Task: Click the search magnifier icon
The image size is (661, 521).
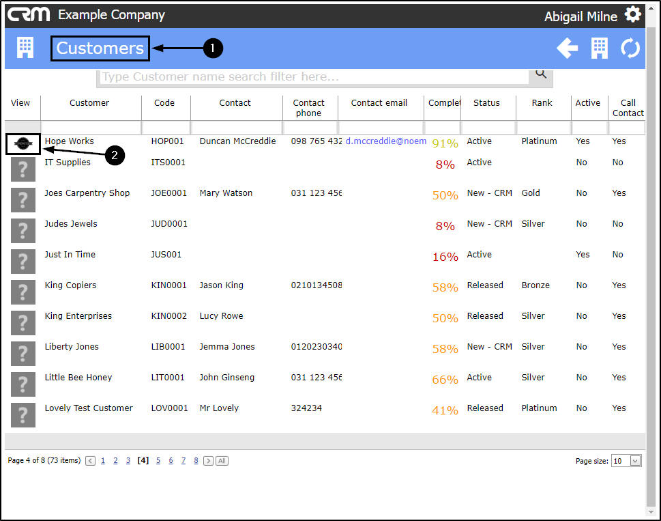Action: tap(541, 74)
